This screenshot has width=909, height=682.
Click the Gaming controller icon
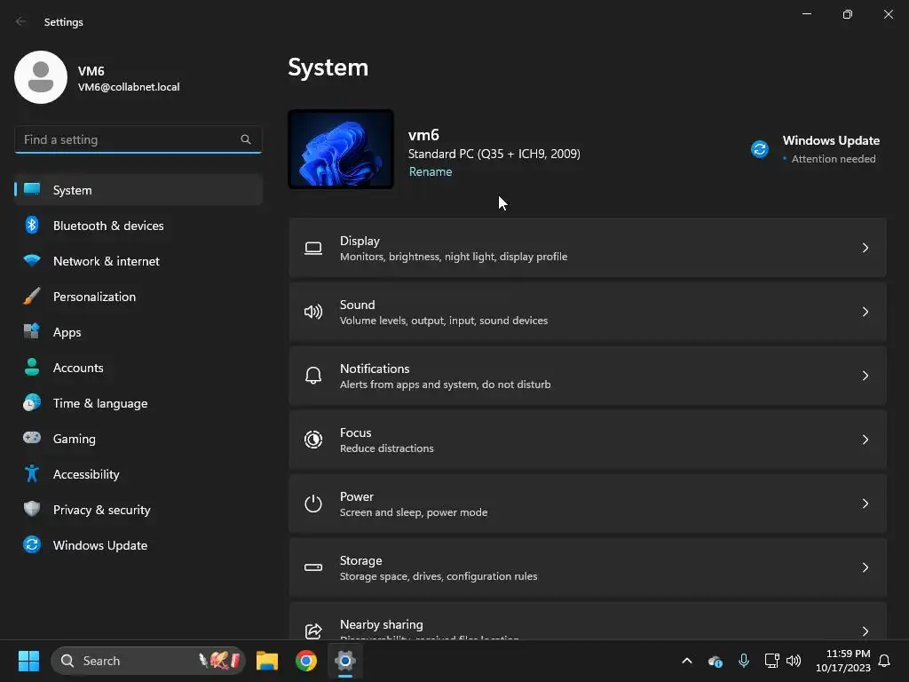(32, 438)
